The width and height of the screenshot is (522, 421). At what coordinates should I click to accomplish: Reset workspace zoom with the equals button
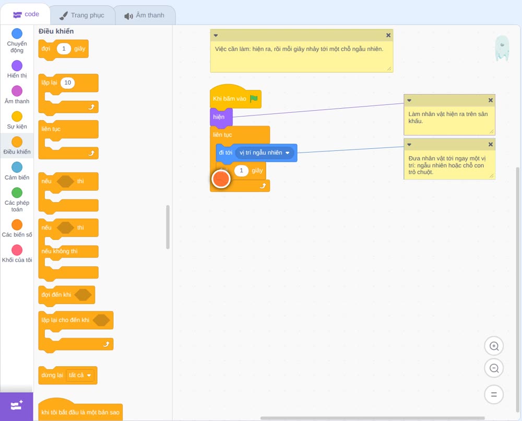coord(494,394)
